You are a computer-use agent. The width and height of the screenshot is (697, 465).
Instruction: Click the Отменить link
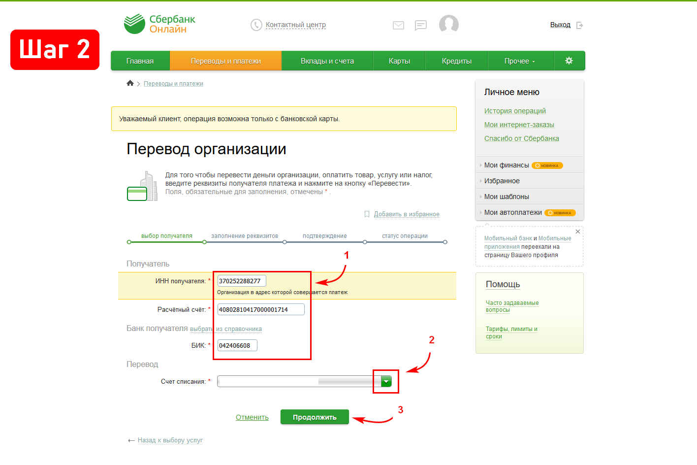pos(252,417)
